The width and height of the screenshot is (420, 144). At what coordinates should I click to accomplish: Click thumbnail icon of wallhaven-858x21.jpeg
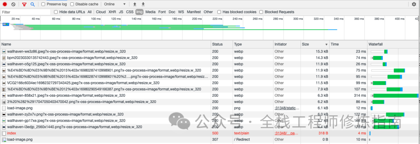(4, 96)
